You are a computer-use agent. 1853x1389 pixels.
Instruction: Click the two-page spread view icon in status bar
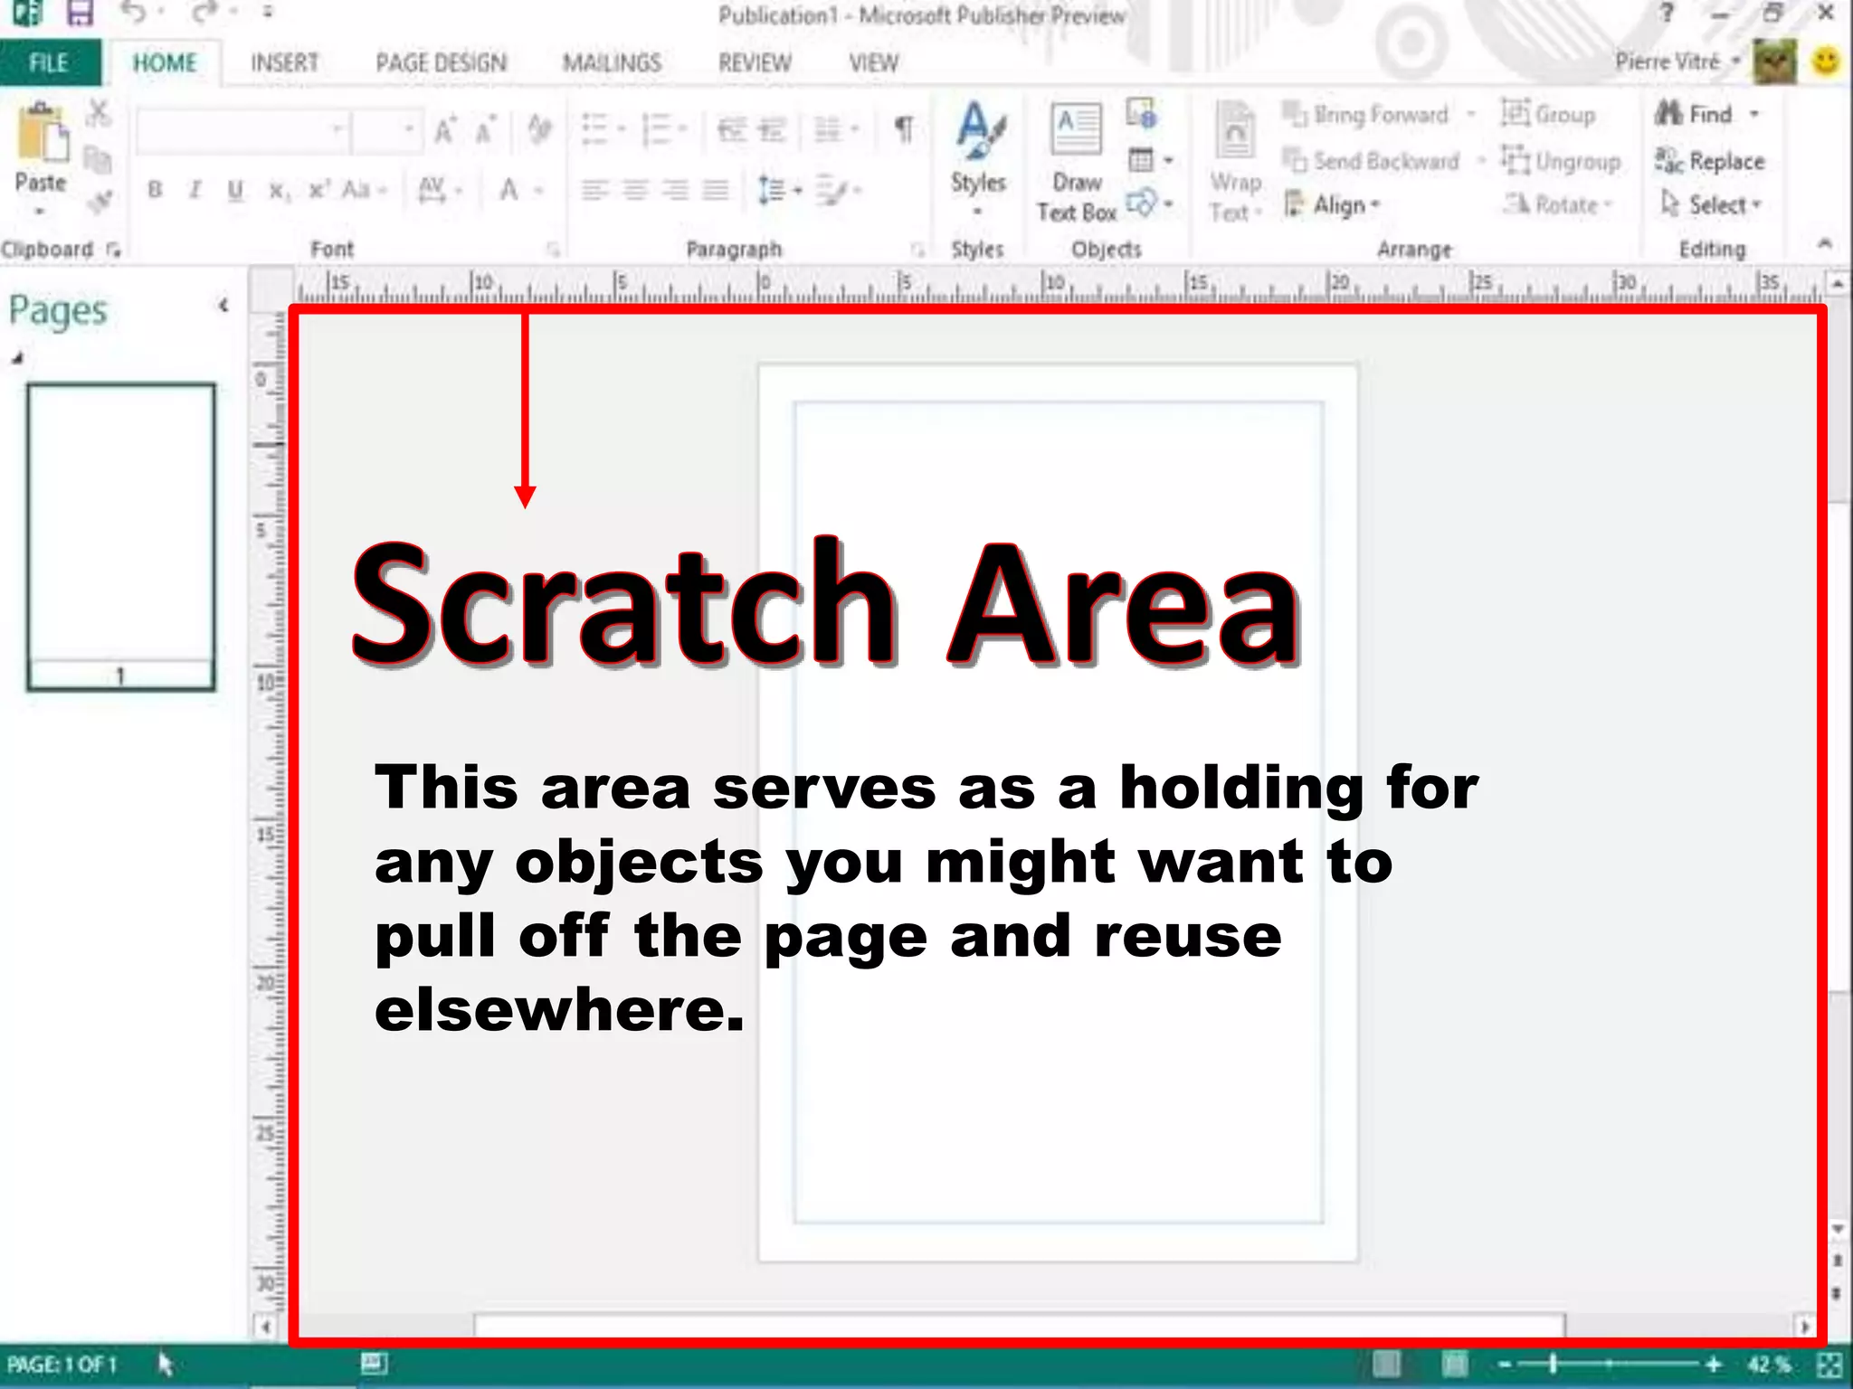click(1454, 1364)
